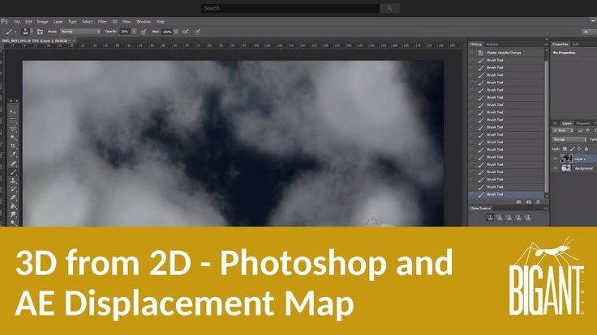This screenshot has width=597, height=335.
Task: Select the Eraser tool
Action: [x=13, y=197]
